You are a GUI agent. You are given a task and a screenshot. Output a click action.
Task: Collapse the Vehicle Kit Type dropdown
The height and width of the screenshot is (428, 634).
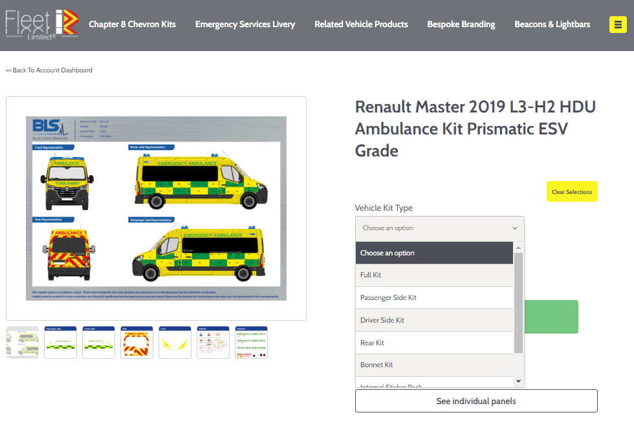tap(439, 228)
